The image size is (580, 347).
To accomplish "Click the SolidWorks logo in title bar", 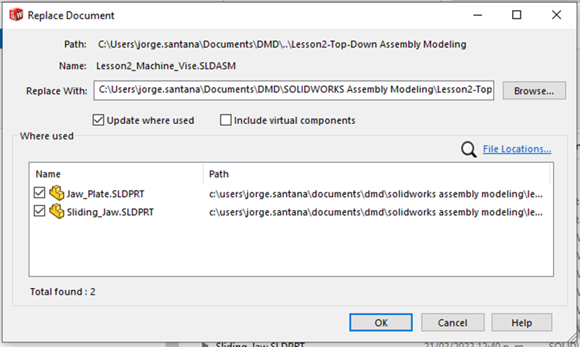I will (16, 15).
